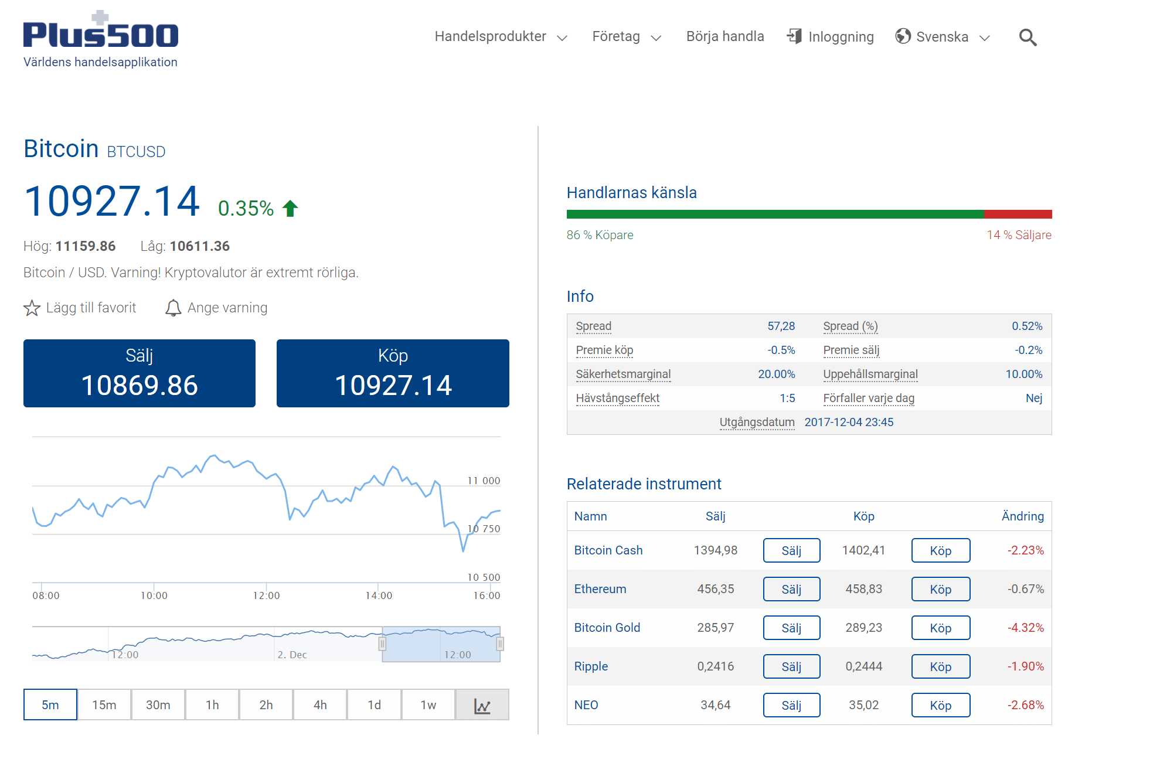Click Sälj button for Ripple
Viewport: 1160px width, 759px height.
coord(791,666)
